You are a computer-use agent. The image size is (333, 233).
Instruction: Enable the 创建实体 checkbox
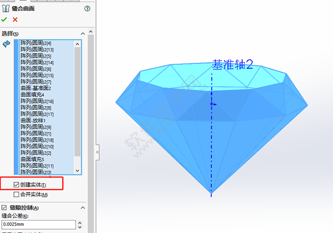coord(16,185)
